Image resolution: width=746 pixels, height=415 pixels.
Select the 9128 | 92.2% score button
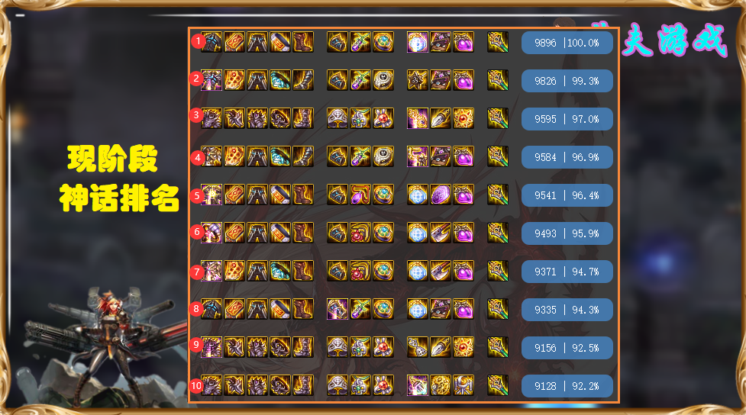pyautogui.click(x=567, y=386)
